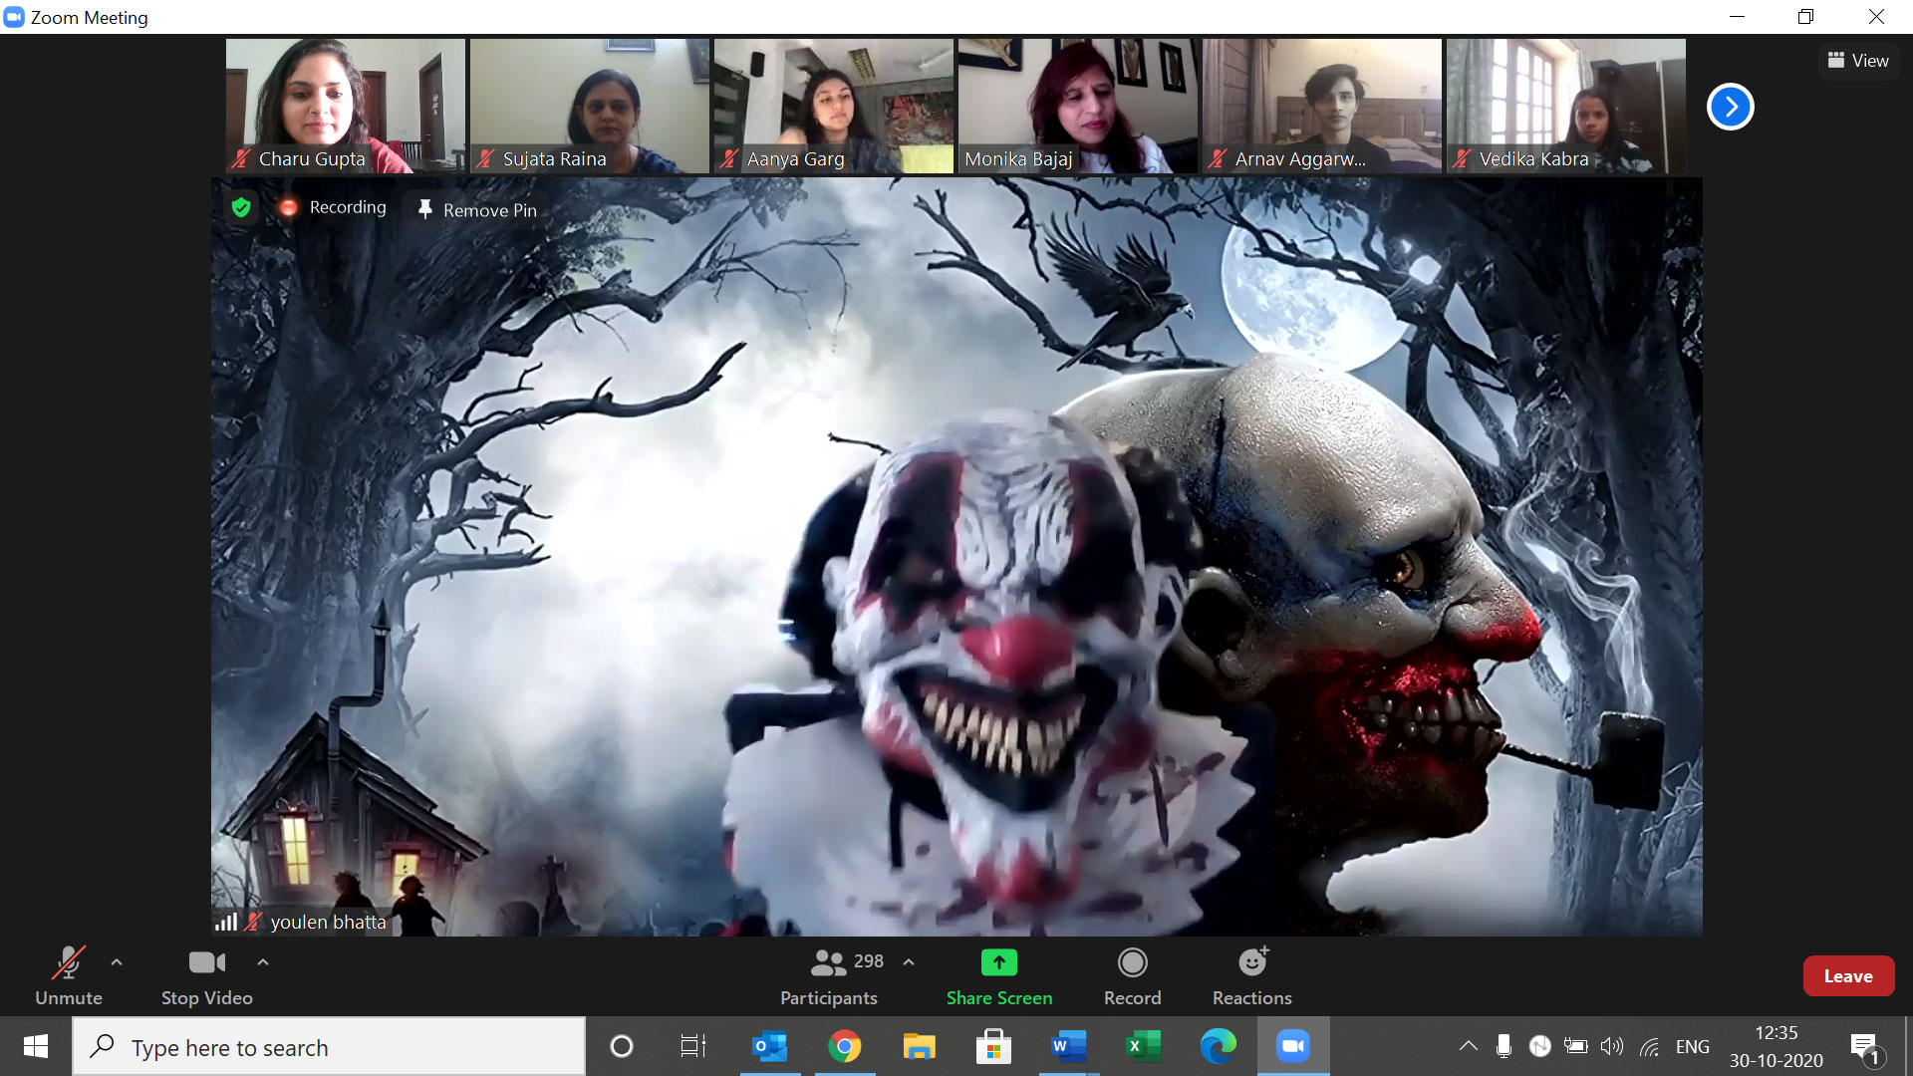Click youlen bhatta name label
The image size is (1913, 1076).
point(328,923)
